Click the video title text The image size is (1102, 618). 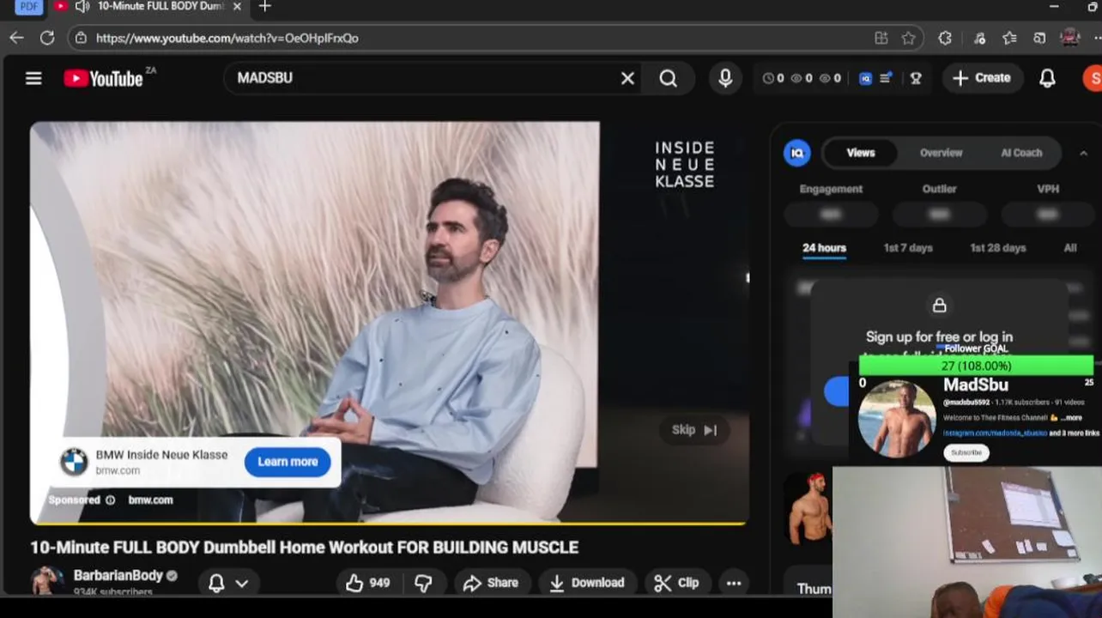305,548
